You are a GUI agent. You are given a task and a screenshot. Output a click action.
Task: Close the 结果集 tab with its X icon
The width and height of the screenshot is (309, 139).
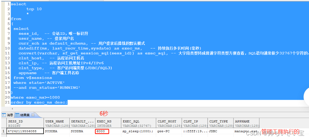[x=33, y=115]
